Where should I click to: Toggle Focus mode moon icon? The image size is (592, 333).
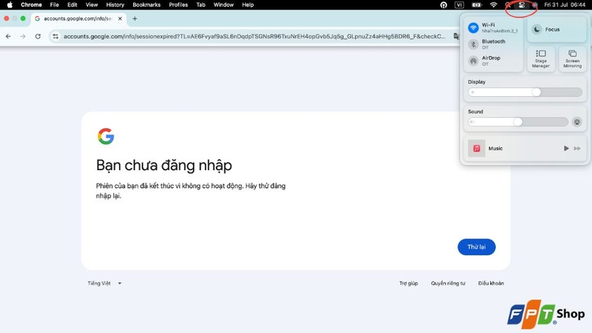(536, 30)
